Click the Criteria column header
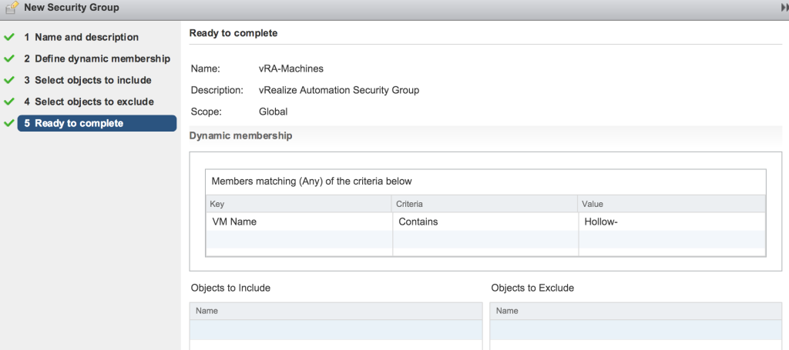 coord(485,204)
